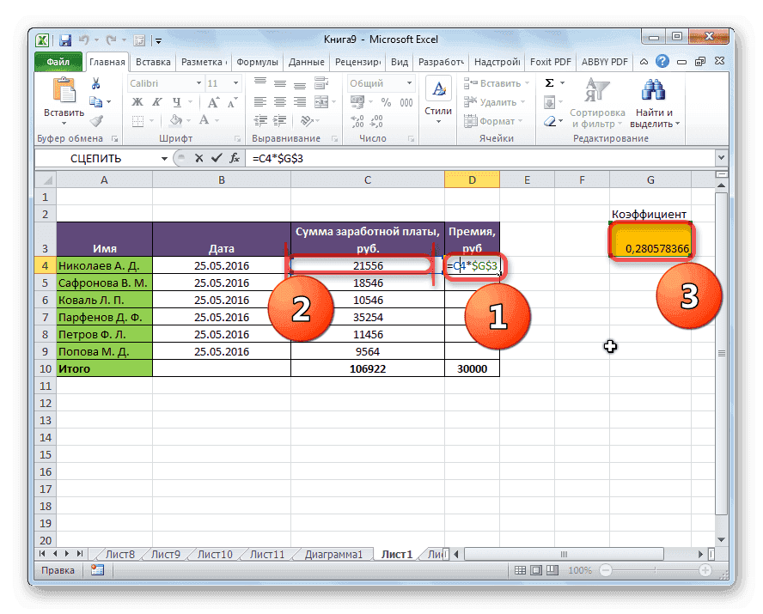Screen dimensions: 763x614
Task: Confirm formula entry with the checkmark
Action: click(x=217, y=158)
